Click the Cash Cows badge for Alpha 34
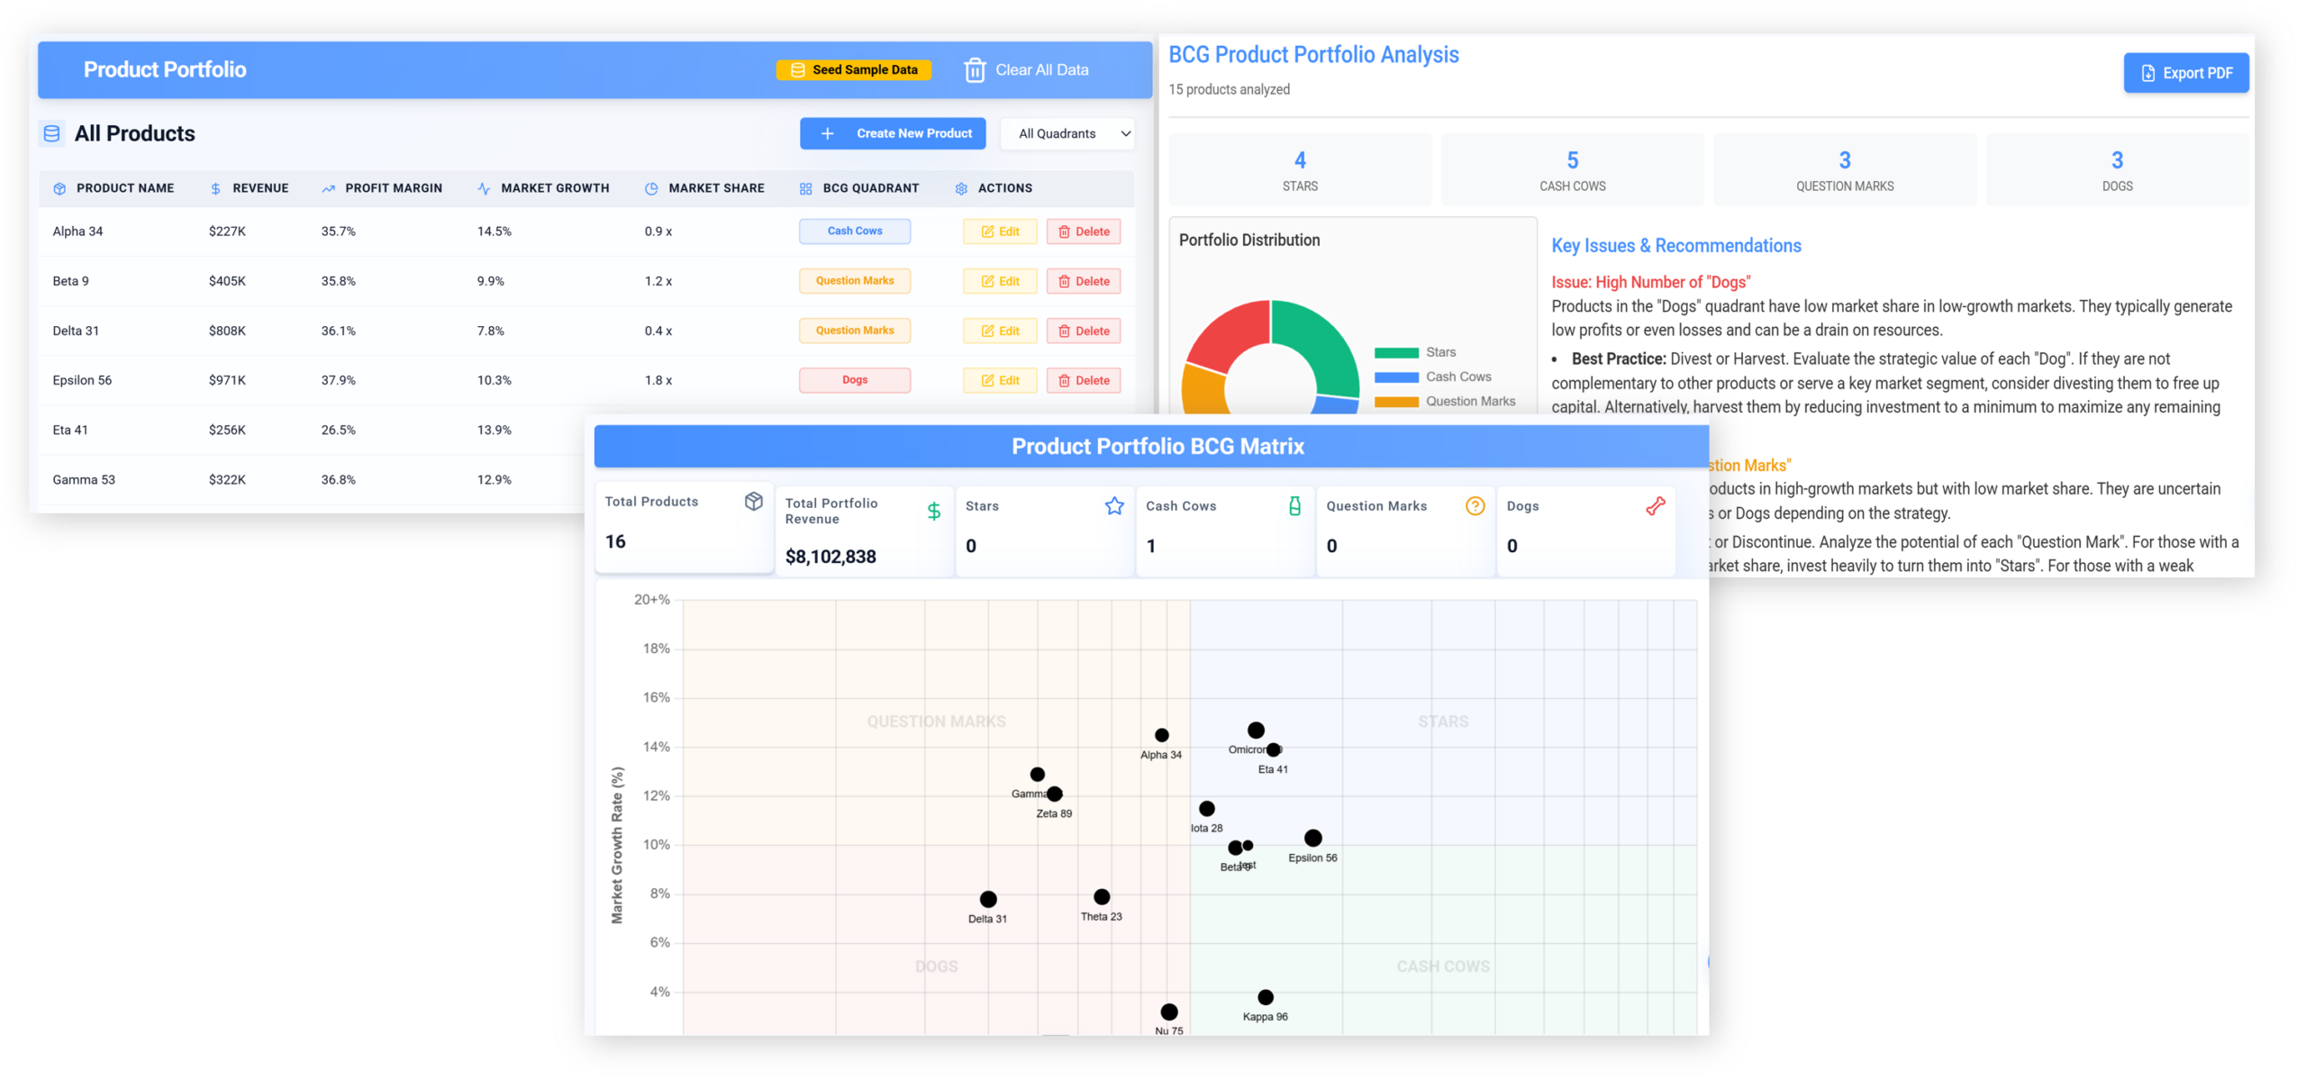2306x1080 pixels. tap(854, 231)
